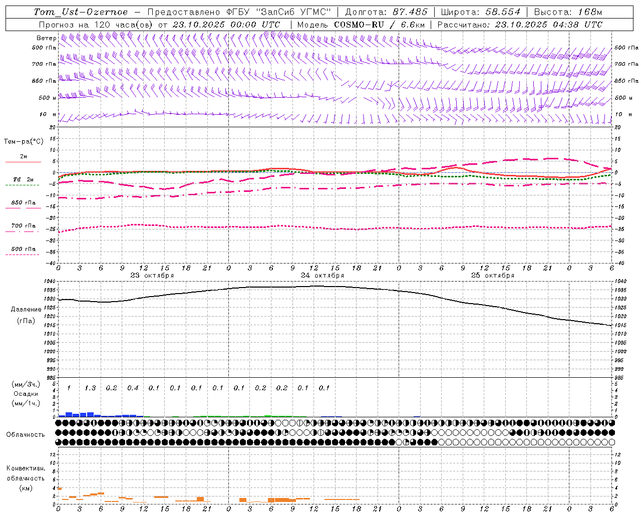Click the 500 м wind level label on left axis

coord(48,98)
